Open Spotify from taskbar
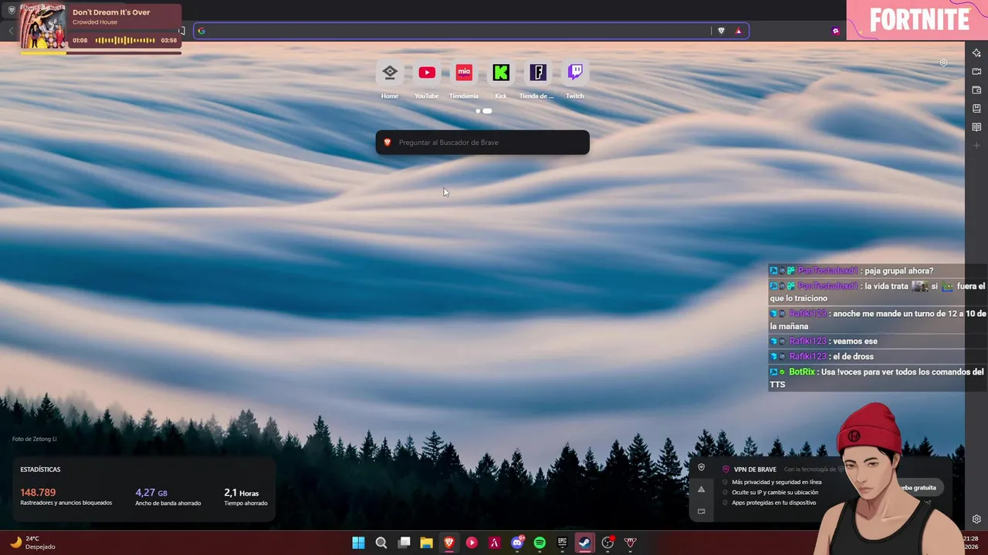Image resolution: width=988 pixels, height=555 pixels. coord(540,543)
